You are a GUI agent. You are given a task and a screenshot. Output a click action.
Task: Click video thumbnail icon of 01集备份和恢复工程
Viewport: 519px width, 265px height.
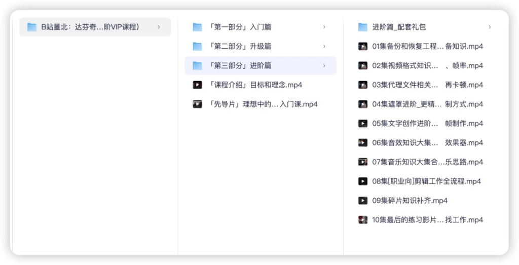click(363, 46)
